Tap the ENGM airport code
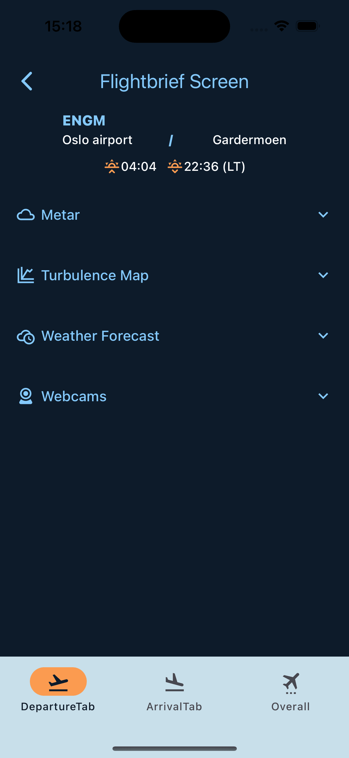Image resolution: width=349 pixels, height=758 pixels. [x=84, y=120]
